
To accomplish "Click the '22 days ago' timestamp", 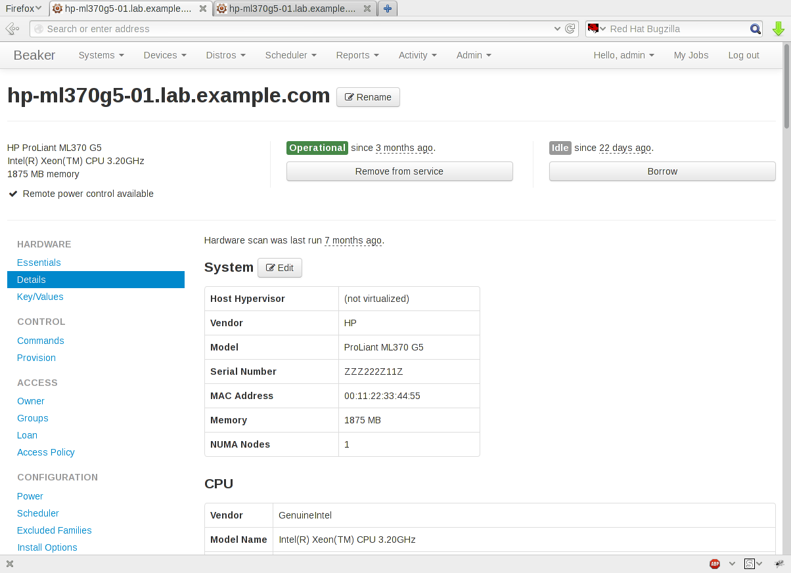I will point(625,148).
